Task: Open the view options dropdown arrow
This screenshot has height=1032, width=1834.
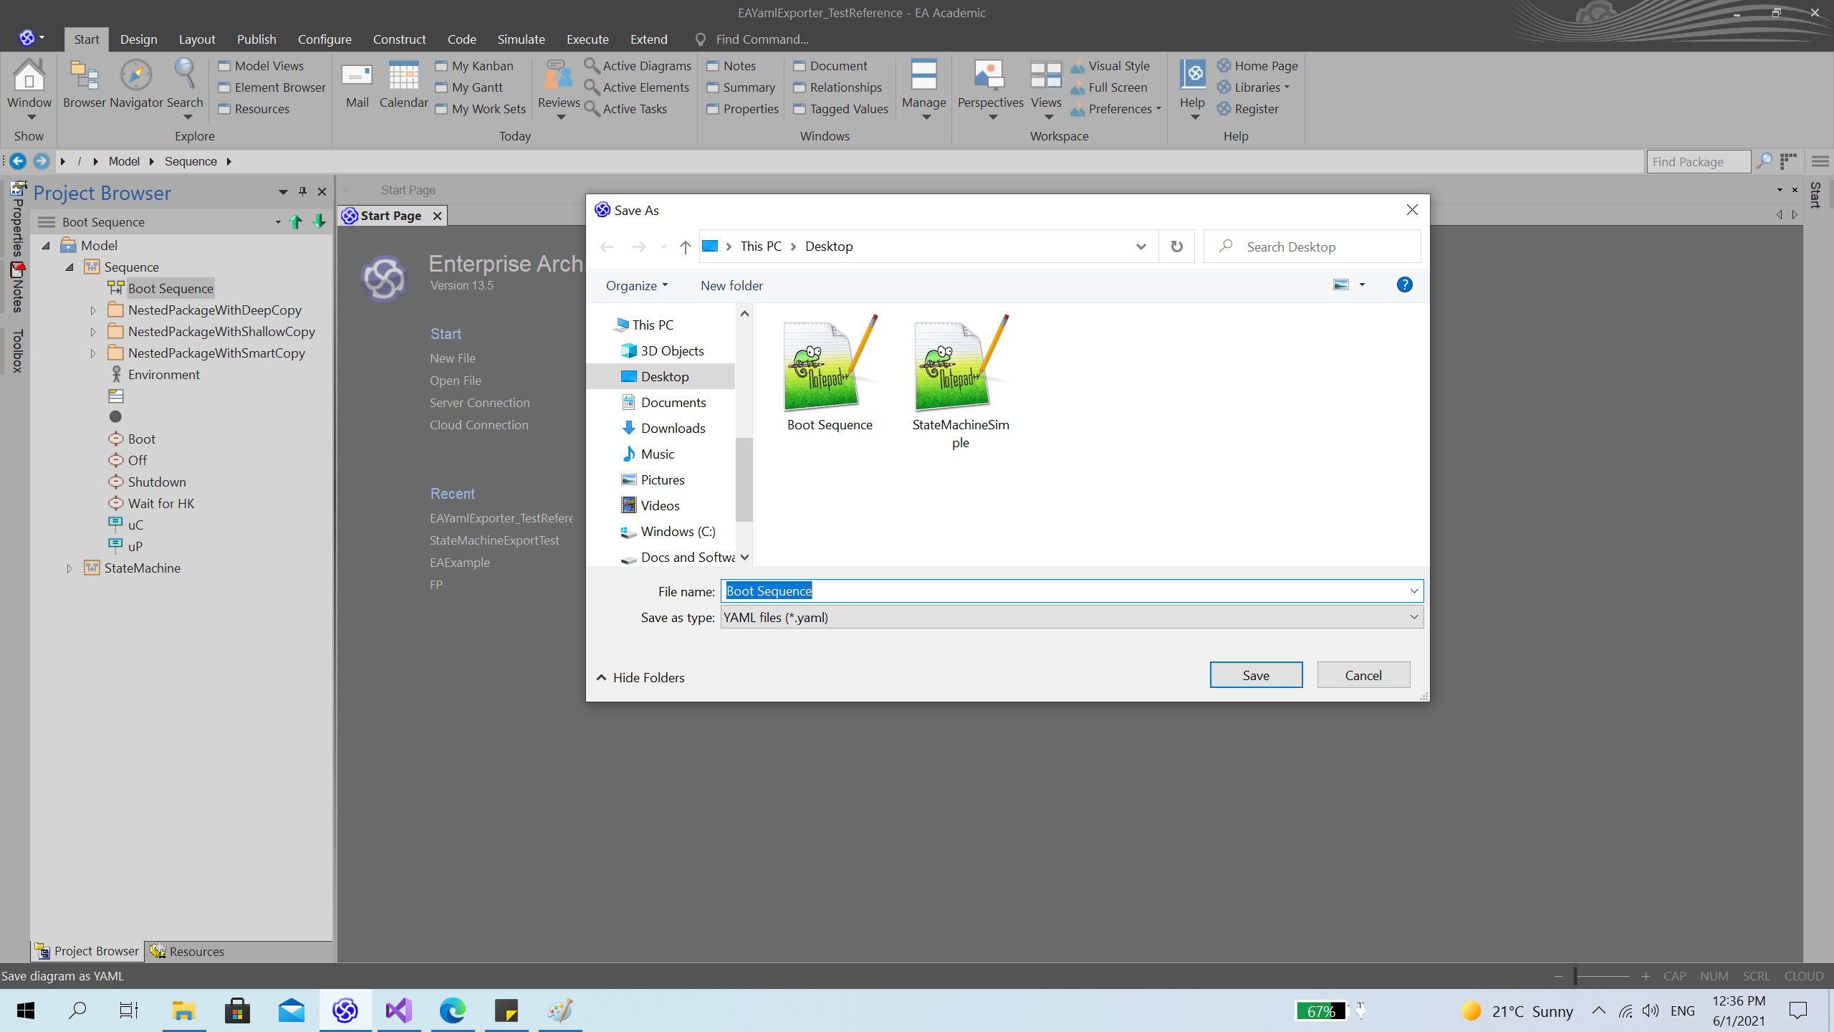Action: click(x=1362, y=285)
